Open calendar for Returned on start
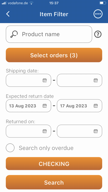Viewport: 108px width, 192px height. [x=45, y=131]
